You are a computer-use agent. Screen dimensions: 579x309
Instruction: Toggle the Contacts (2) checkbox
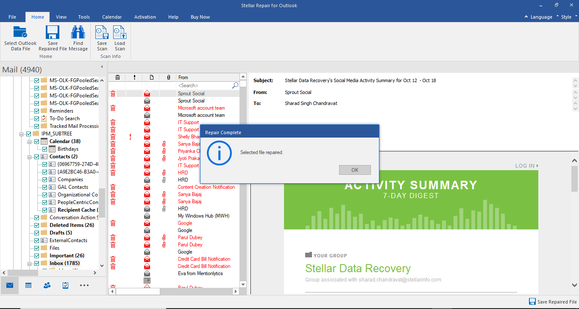36,157
